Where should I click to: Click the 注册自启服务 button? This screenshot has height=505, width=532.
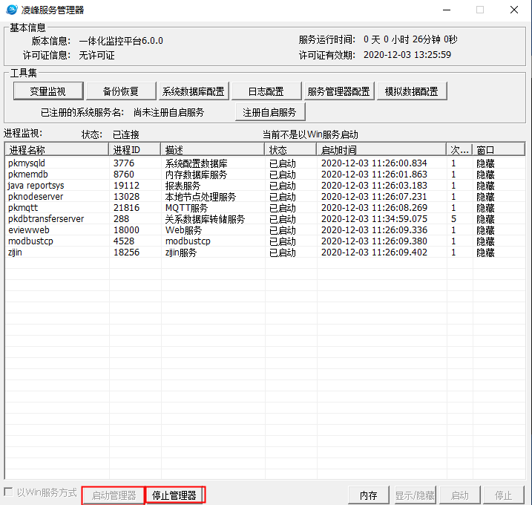click(x=270, y=112)
